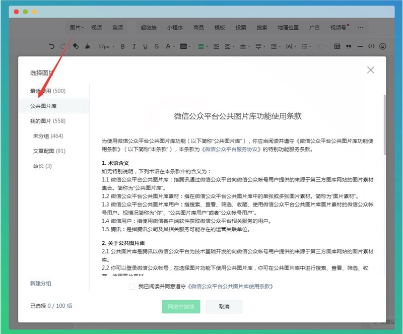Click the orange macOS window dot
Viewport: 403px width, 334px height.
click(x=34, y=12)
